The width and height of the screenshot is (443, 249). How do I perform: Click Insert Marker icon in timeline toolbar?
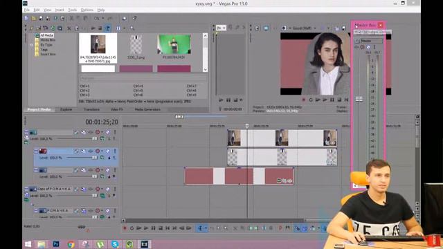point(280,228)
